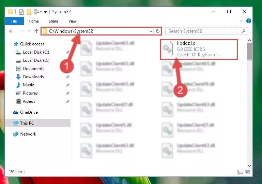Refresh the System32 folder
262x184 pixels.
point(157,31)
